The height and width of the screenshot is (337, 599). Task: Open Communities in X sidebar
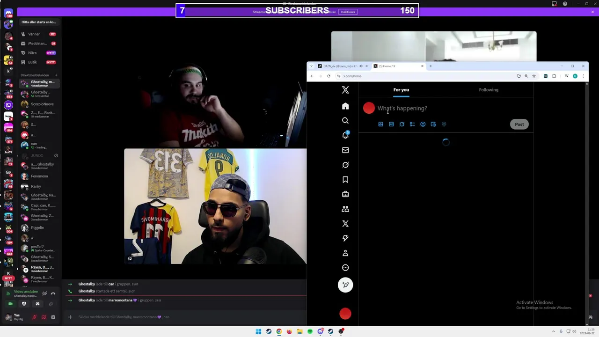pos(345,209)
